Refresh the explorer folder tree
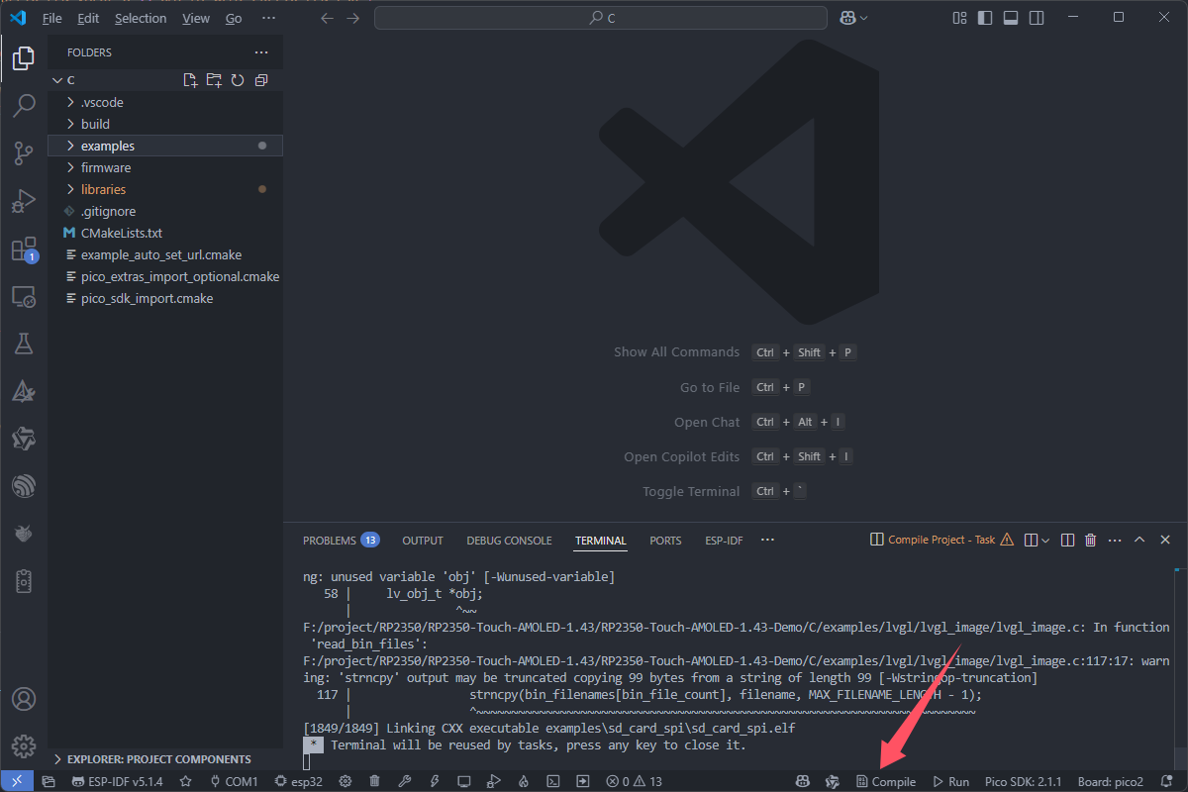This screenshot has height=792, width=1188. [x=238, y=80]
